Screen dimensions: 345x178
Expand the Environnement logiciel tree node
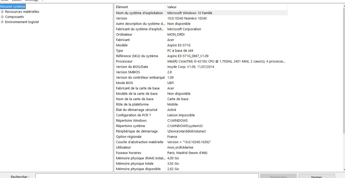tap(2, 22)
